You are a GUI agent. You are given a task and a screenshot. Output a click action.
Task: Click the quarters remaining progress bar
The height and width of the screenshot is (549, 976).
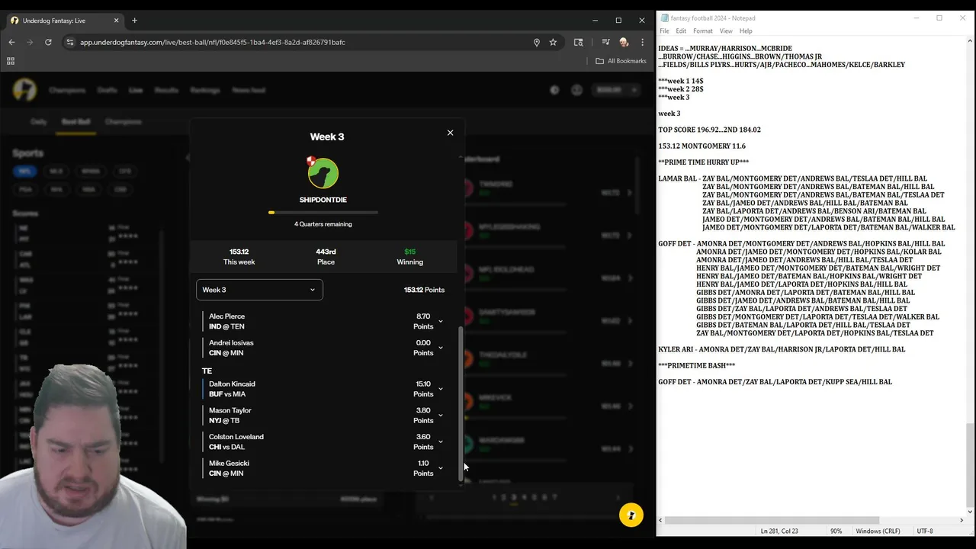point(323,213)
